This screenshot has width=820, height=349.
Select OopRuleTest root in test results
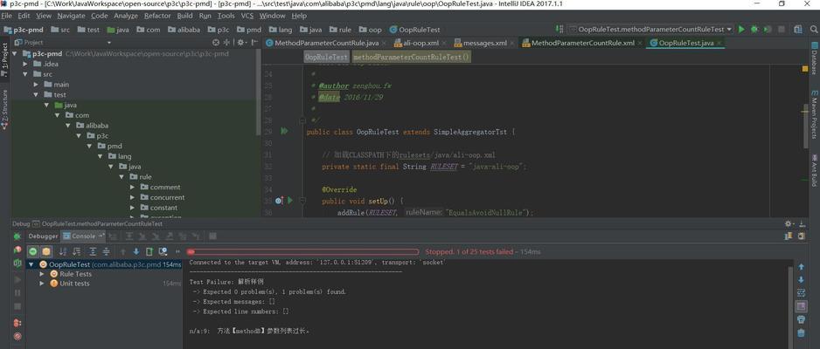tap(103, 264)
